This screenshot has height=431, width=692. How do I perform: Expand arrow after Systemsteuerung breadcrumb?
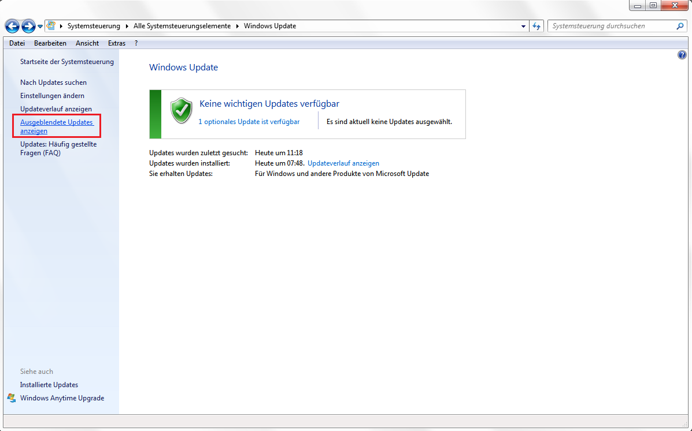(x=127, y=26)
